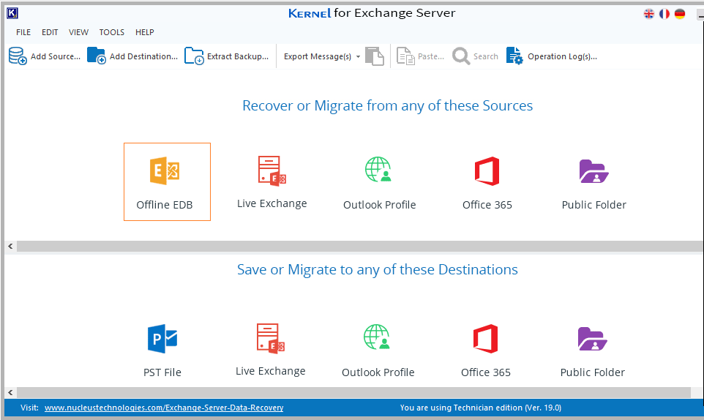Click the PST File label text

pyautogui.click(x=162, y=372)
